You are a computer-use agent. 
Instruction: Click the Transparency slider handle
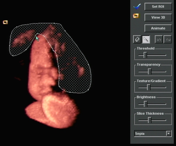click(x=149, y=71)
